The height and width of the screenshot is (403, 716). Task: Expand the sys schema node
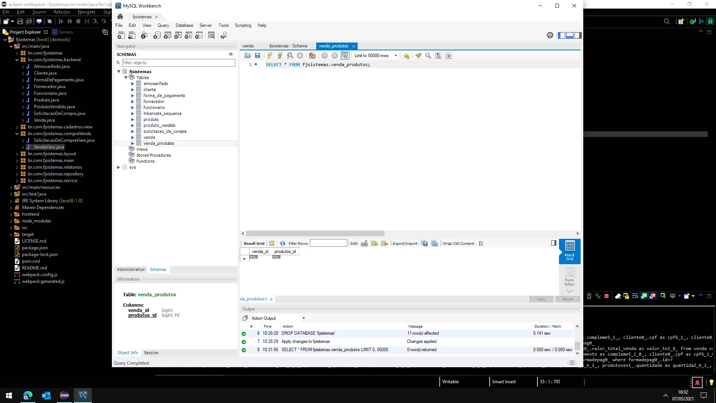[x=119, y=167]
